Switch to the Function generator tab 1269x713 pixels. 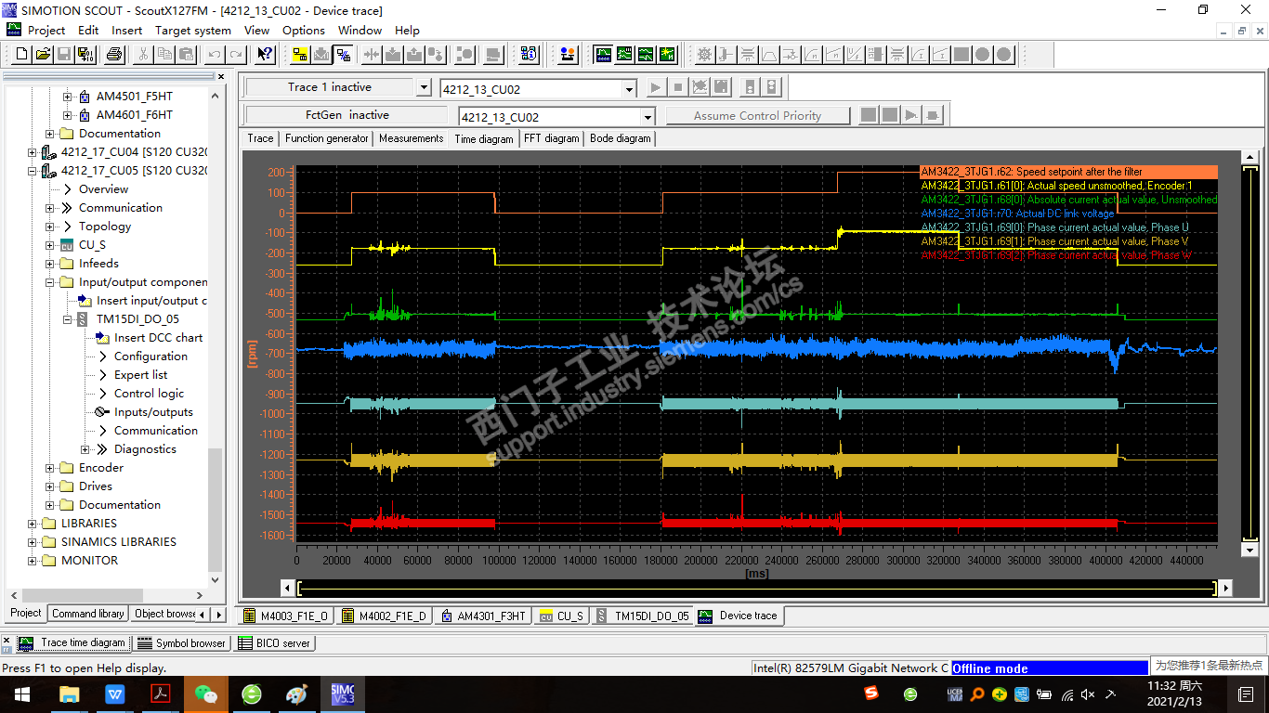pyautogui.click(x=327, y=138)
